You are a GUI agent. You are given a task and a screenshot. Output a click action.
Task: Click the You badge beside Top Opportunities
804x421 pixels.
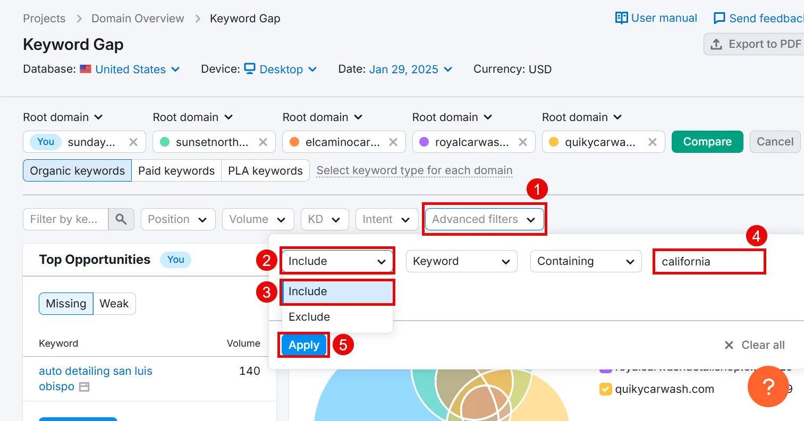point(176,260)
